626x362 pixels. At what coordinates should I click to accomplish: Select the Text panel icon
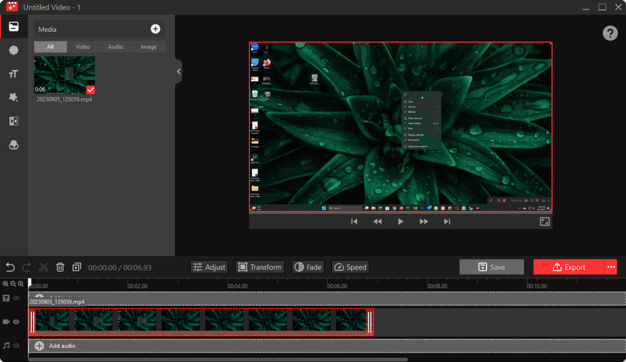click(x=13, y=73)
